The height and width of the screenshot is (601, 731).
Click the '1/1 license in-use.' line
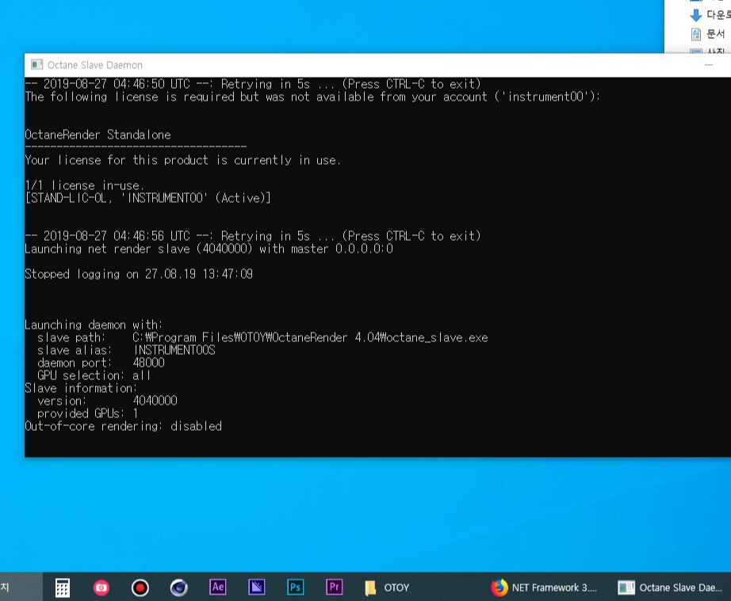coord(84,185)
